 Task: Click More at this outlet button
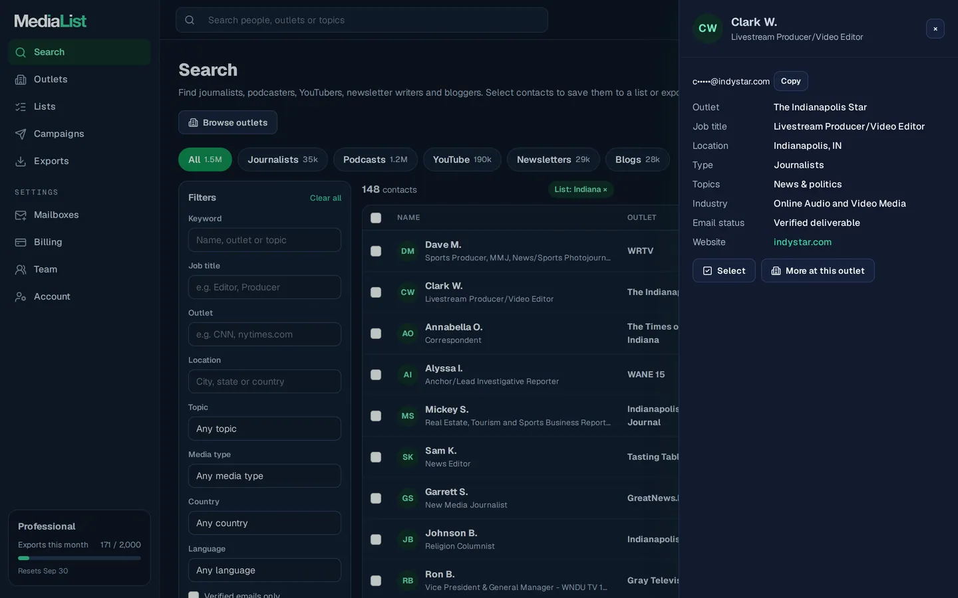point(818,270)
